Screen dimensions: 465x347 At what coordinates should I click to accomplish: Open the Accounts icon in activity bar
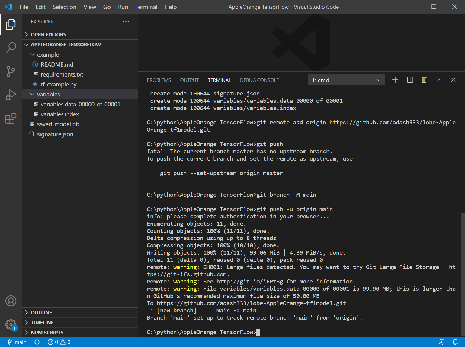point(11,301)
